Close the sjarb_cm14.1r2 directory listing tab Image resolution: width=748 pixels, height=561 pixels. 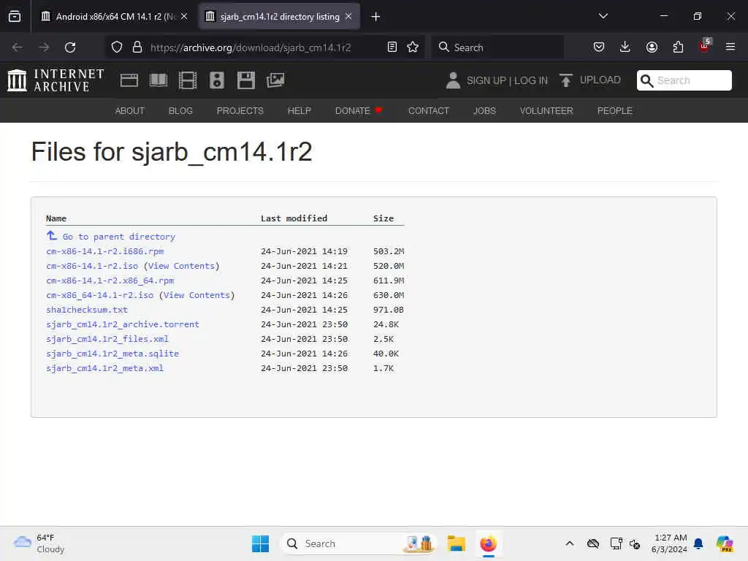[x=348, y=16]
